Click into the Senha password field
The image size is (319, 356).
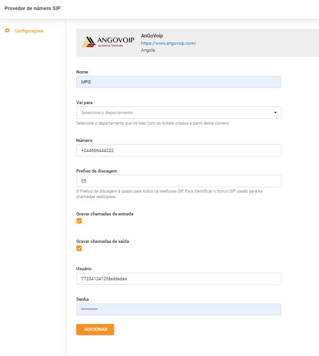pos(178,309)
